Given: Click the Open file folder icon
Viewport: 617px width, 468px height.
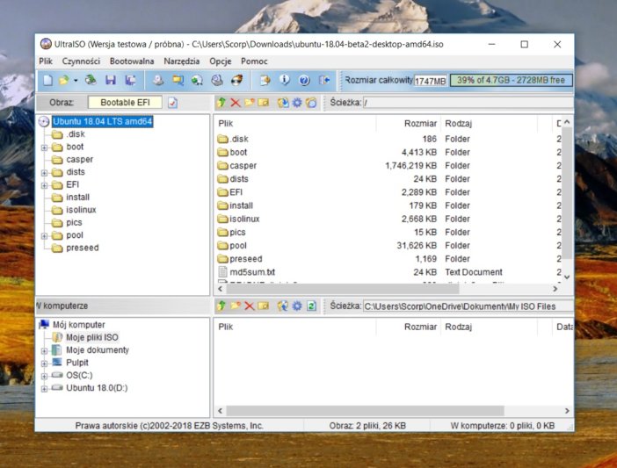Looking at the screenshot, I should point(64,80).
